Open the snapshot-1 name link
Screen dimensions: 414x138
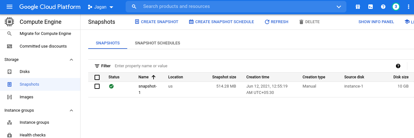pos(148,89)
